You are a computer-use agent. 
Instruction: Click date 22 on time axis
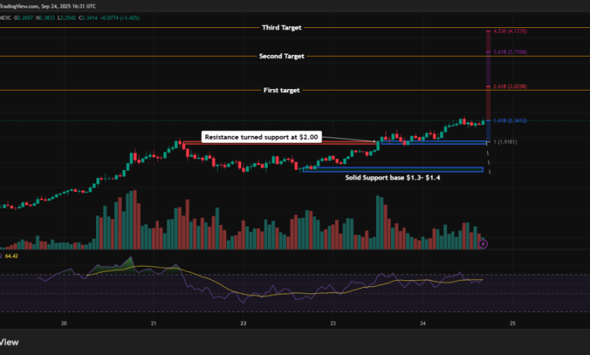pos(244,323)
